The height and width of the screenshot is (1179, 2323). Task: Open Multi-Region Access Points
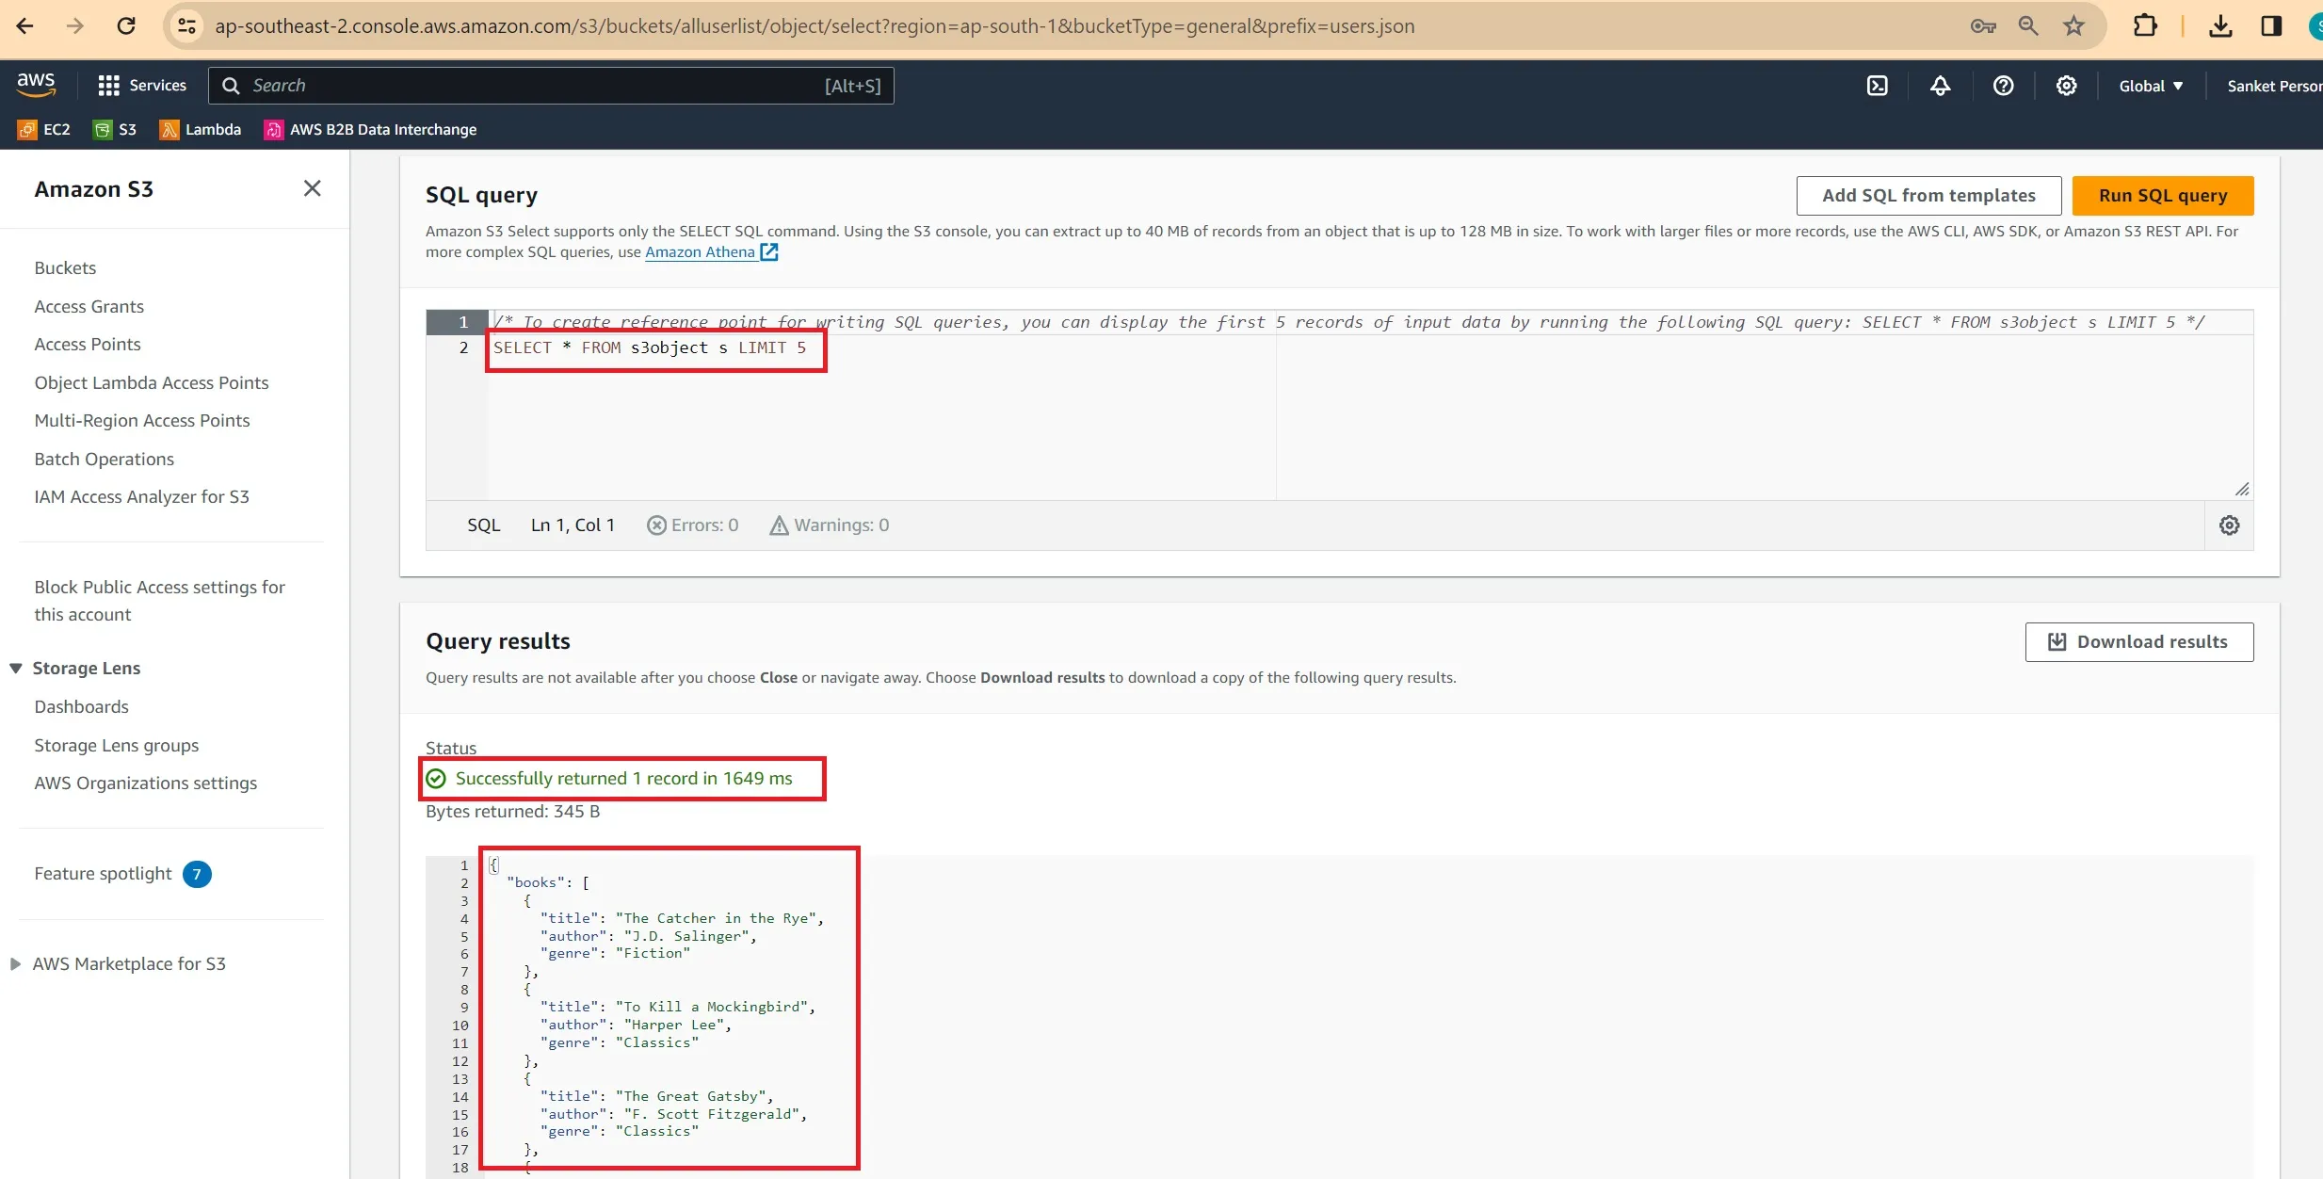coord(142,420)
